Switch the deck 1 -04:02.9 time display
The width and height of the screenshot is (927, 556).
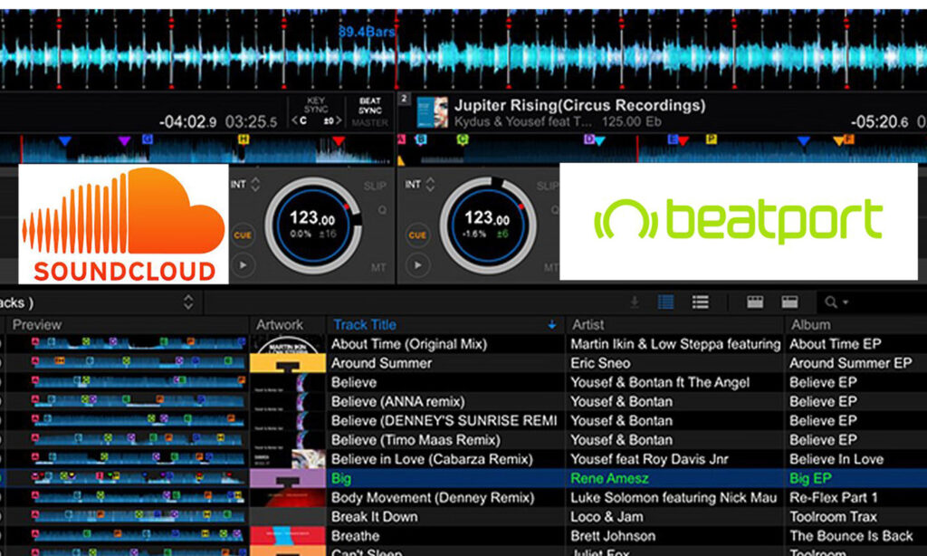(x=188, y=122)
